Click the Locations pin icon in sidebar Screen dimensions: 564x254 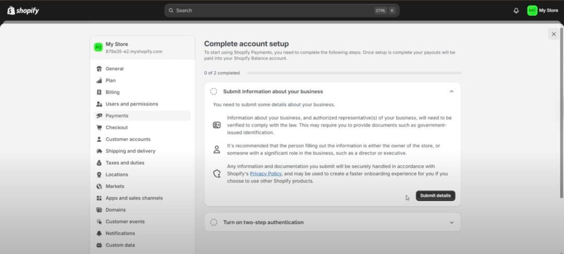pos(99,175)
